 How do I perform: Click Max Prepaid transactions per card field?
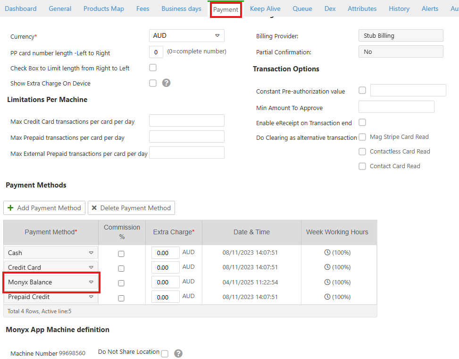pyautogui.click(x=187, y=137)
